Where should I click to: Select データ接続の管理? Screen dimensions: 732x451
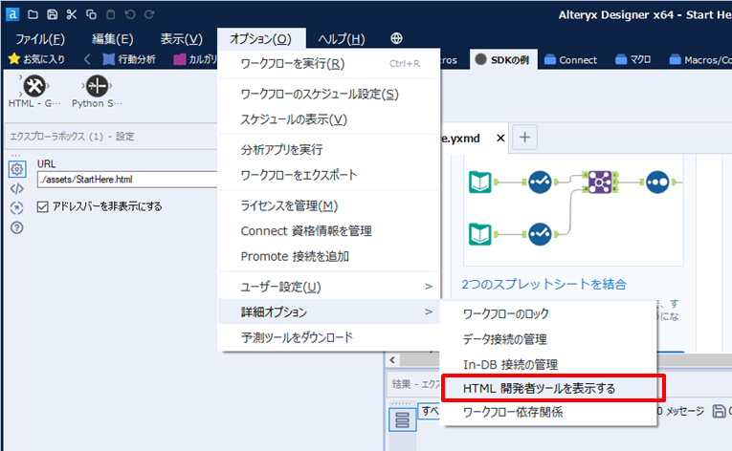tap(548, 339)
